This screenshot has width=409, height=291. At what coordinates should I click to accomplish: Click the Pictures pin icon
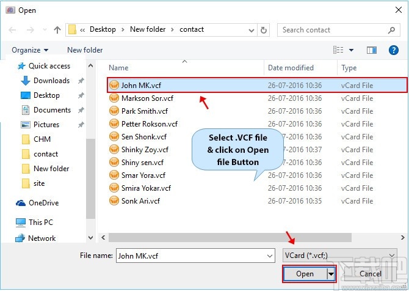point(81,125)
